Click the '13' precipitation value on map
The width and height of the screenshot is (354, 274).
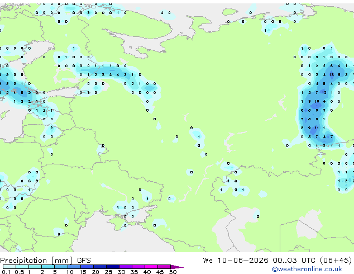click(x=332, y=74)
